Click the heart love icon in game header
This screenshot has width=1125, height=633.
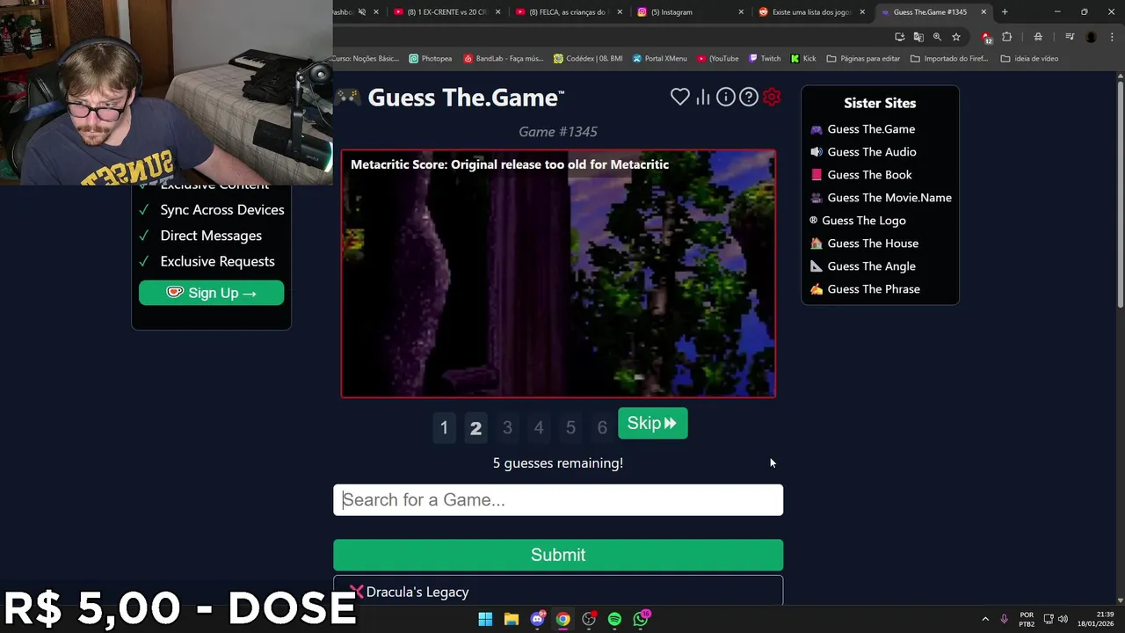tap(679, 97)
